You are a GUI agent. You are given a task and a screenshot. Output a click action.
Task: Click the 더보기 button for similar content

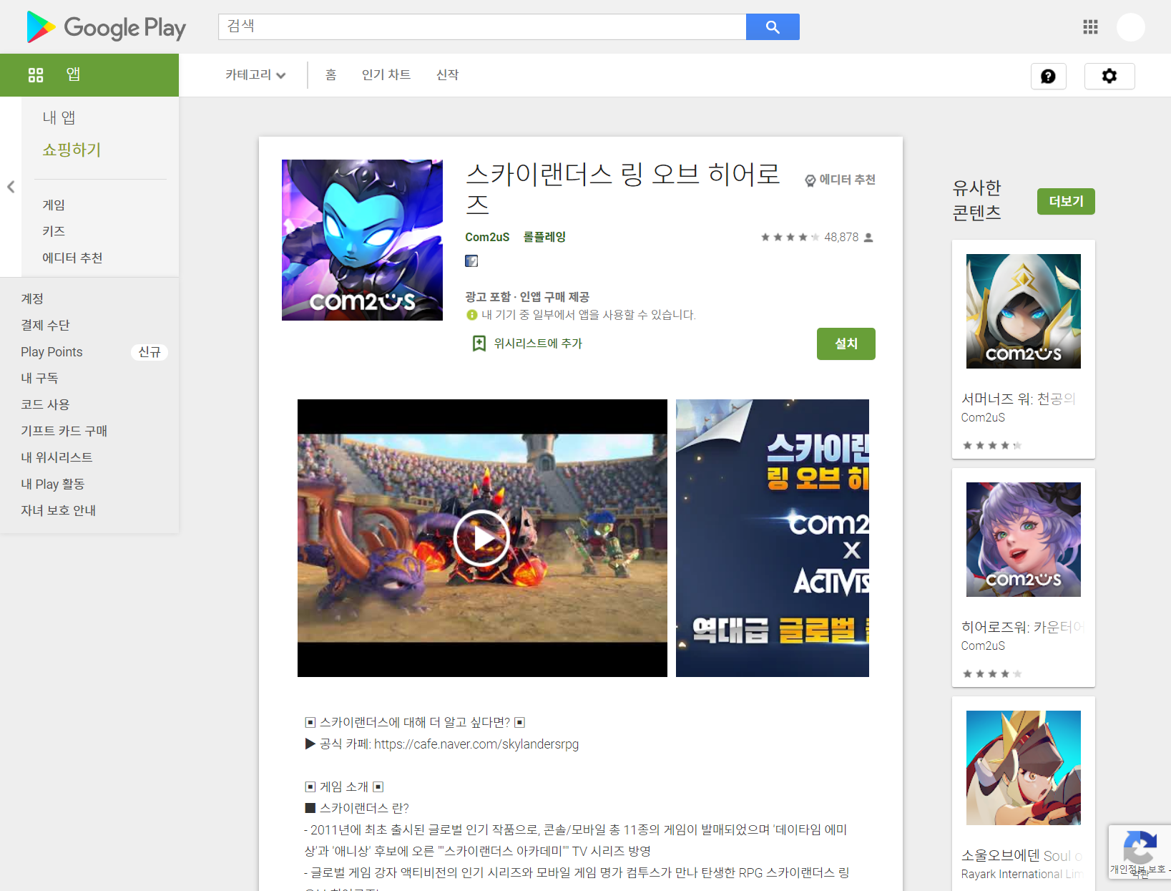pyautogui.click(x=1066, y=202)
